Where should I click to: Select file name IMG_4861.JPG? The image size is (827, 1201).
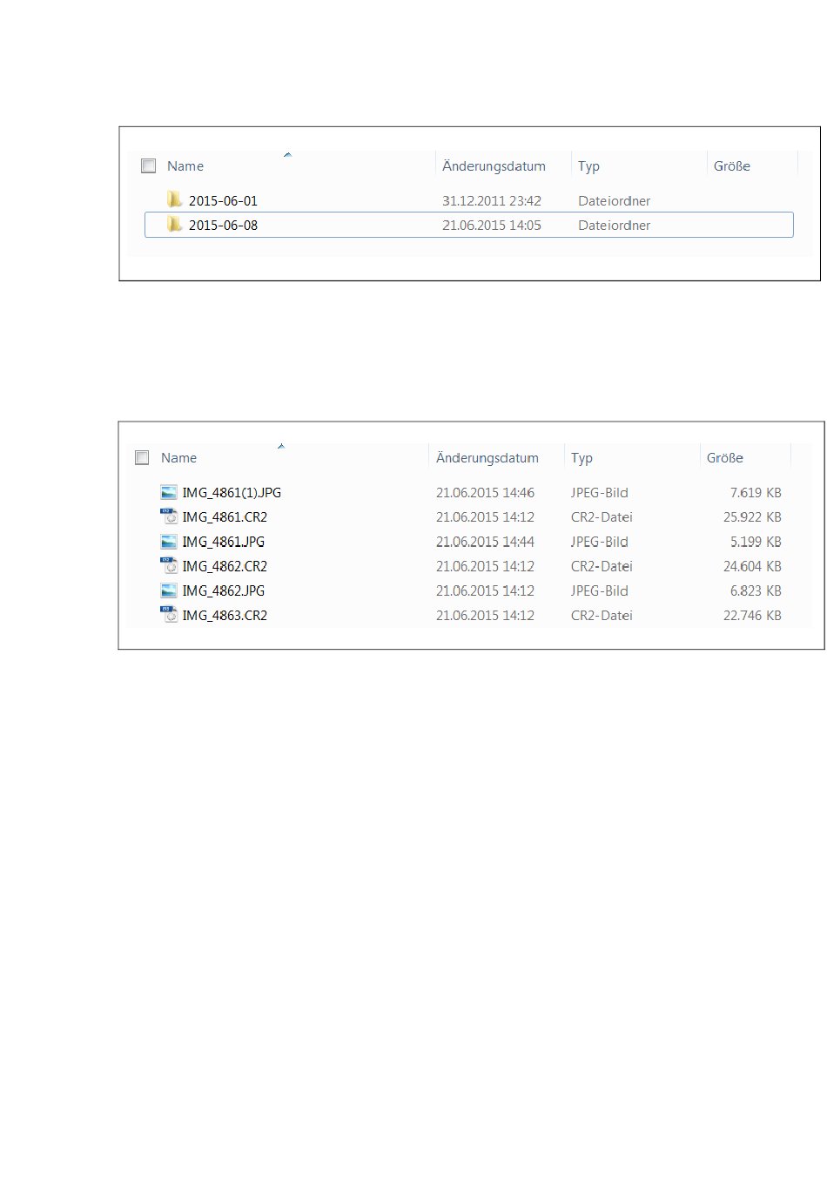tap(223, 542)
